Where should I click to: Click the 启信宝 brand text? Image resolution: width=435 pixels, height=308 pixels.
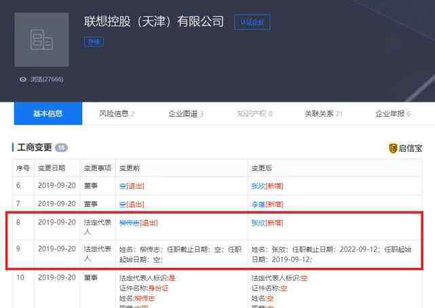411,148
